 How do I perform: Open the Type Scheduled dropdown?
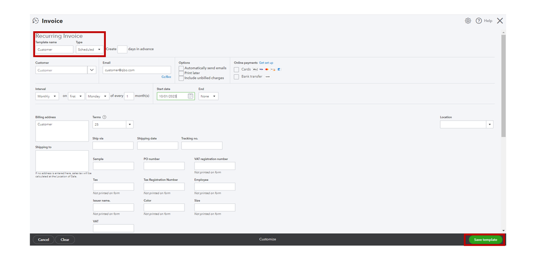[90, 49]
